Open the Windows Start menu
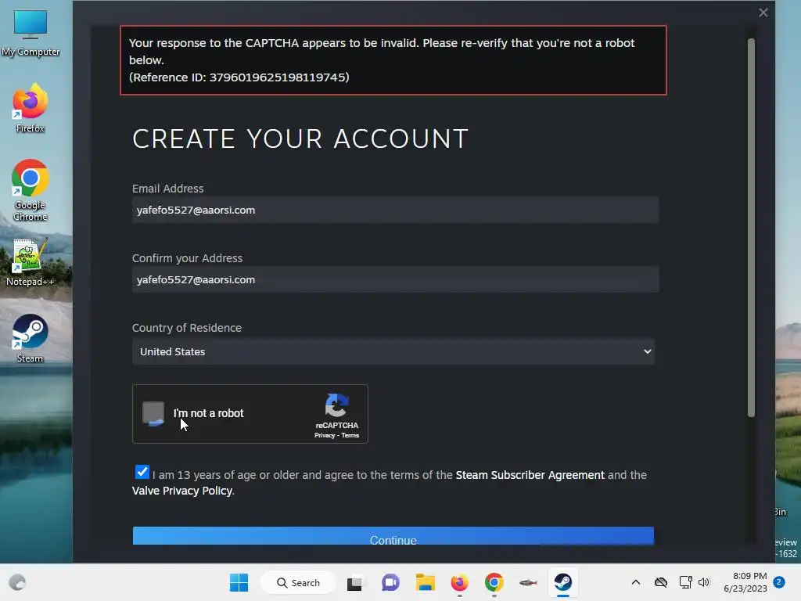Viewport: 801px width, 601px height. tap(239, 582)
